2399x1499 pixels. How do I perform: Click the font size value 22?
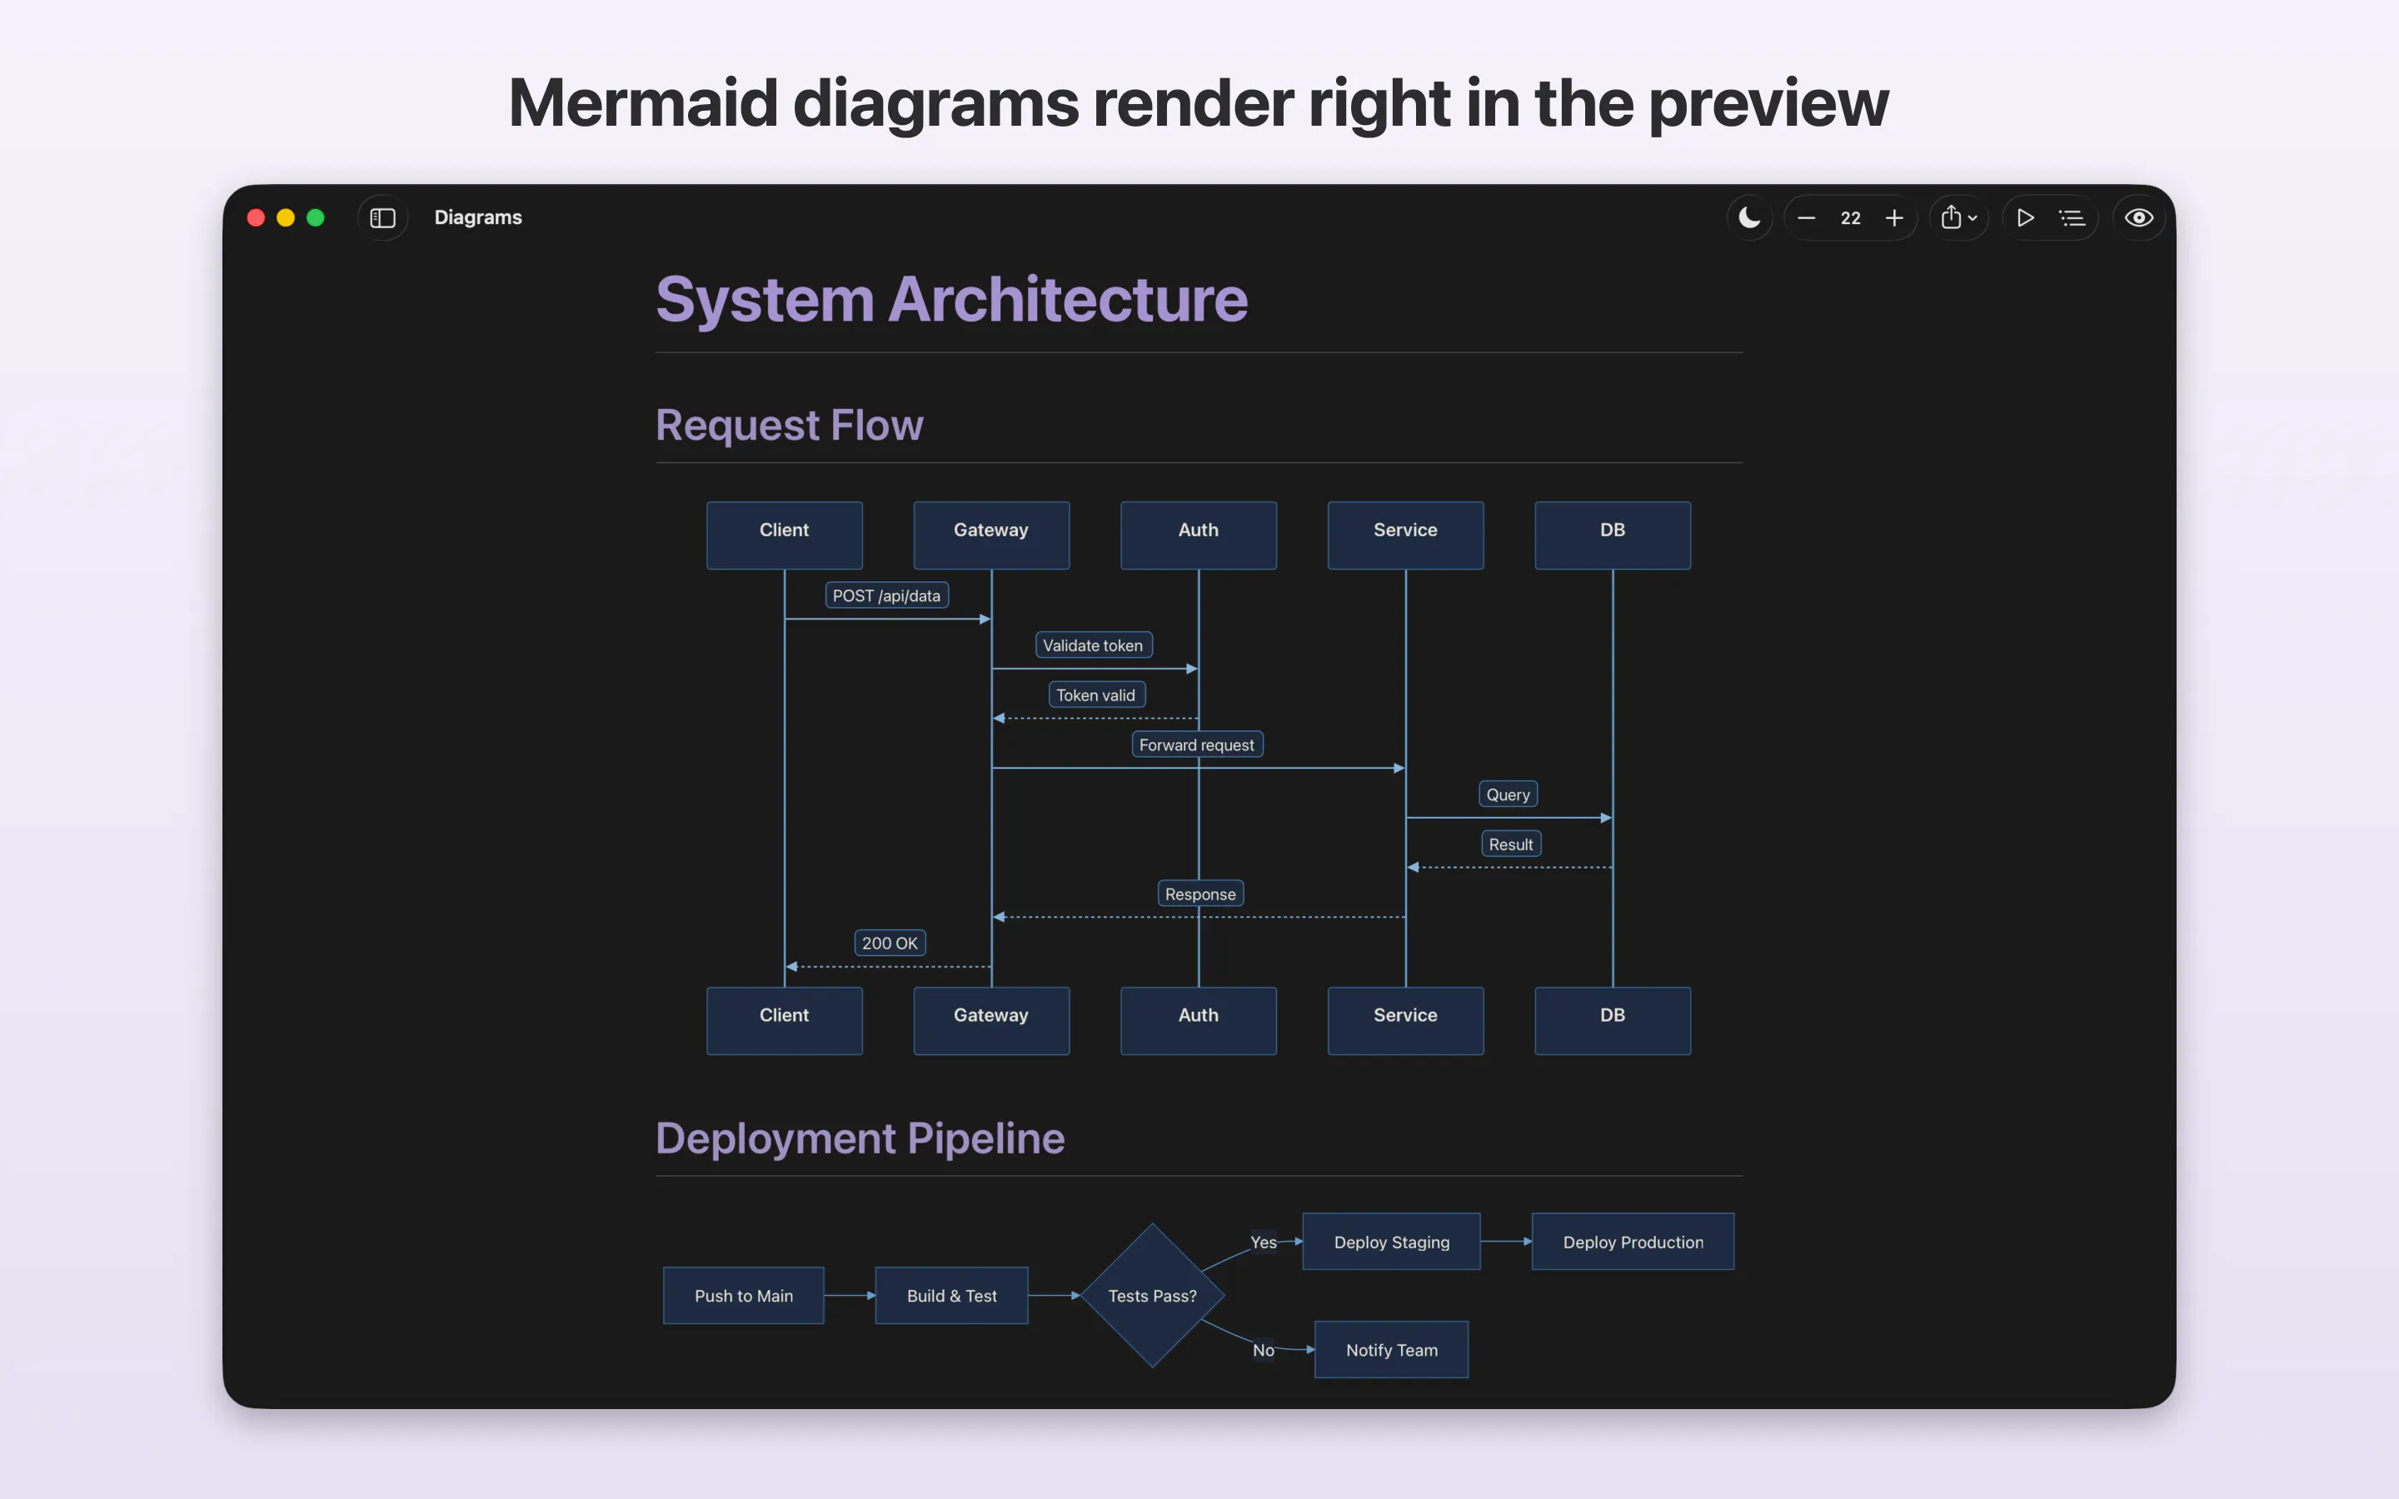tap(1850, 218)
